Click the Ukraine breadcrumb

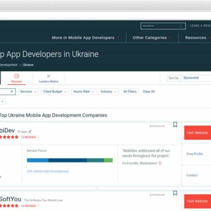(28, 65)
